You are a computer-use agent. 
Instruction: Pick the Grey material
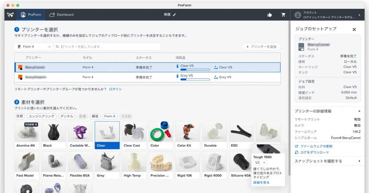pos(107,165)
